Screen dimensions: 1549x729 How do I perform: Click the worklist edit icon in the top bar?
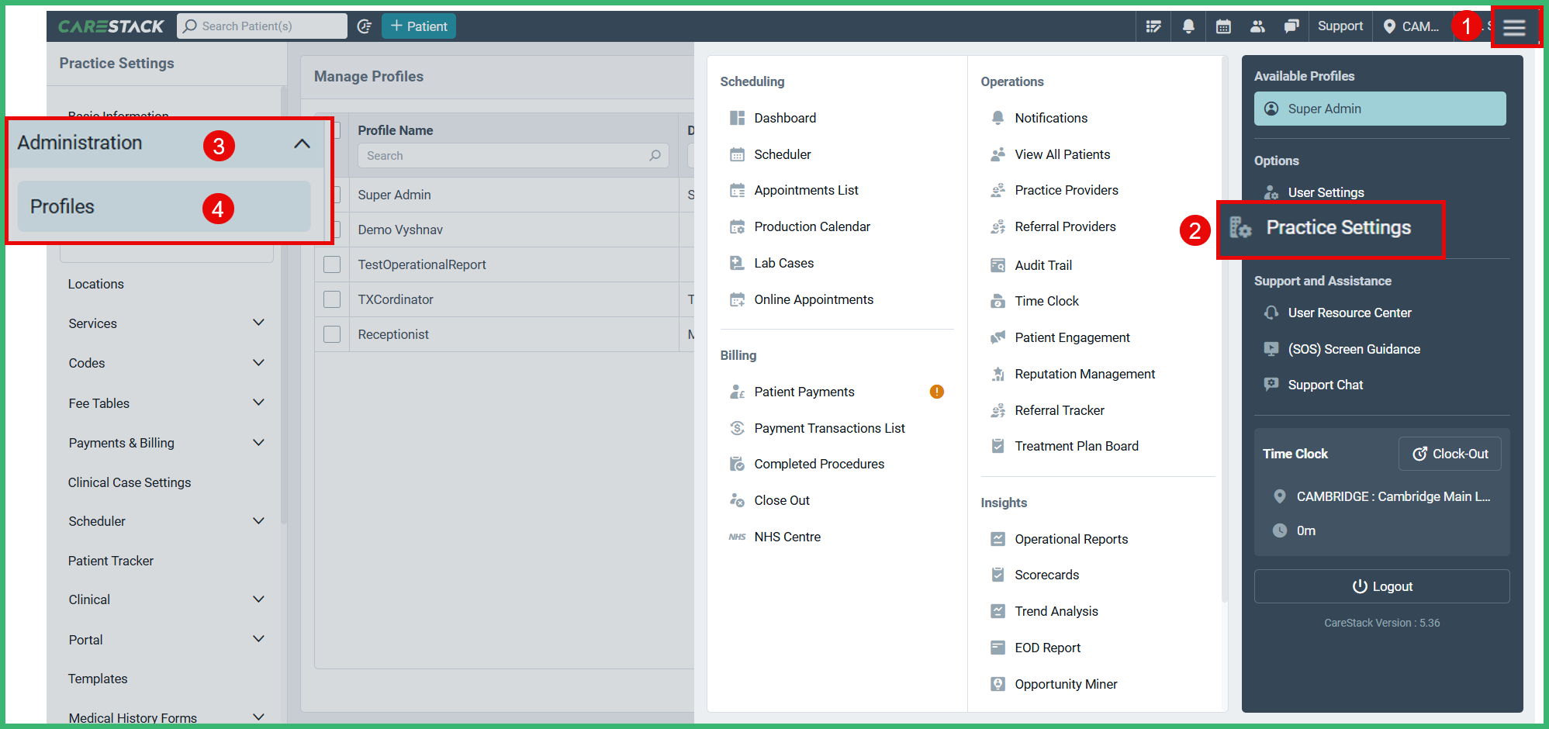tap(1153, 26)
